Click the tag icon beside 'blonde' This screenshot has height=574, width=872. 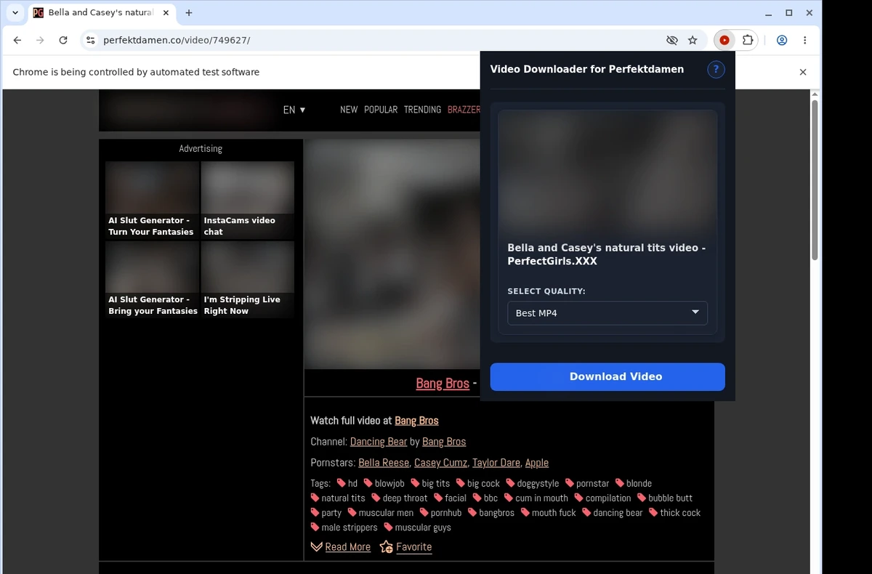point(620,483)
